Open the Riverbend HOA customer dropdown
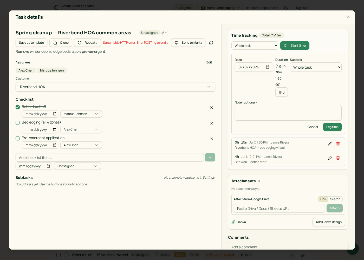364x260 pixels. [115, 87]
